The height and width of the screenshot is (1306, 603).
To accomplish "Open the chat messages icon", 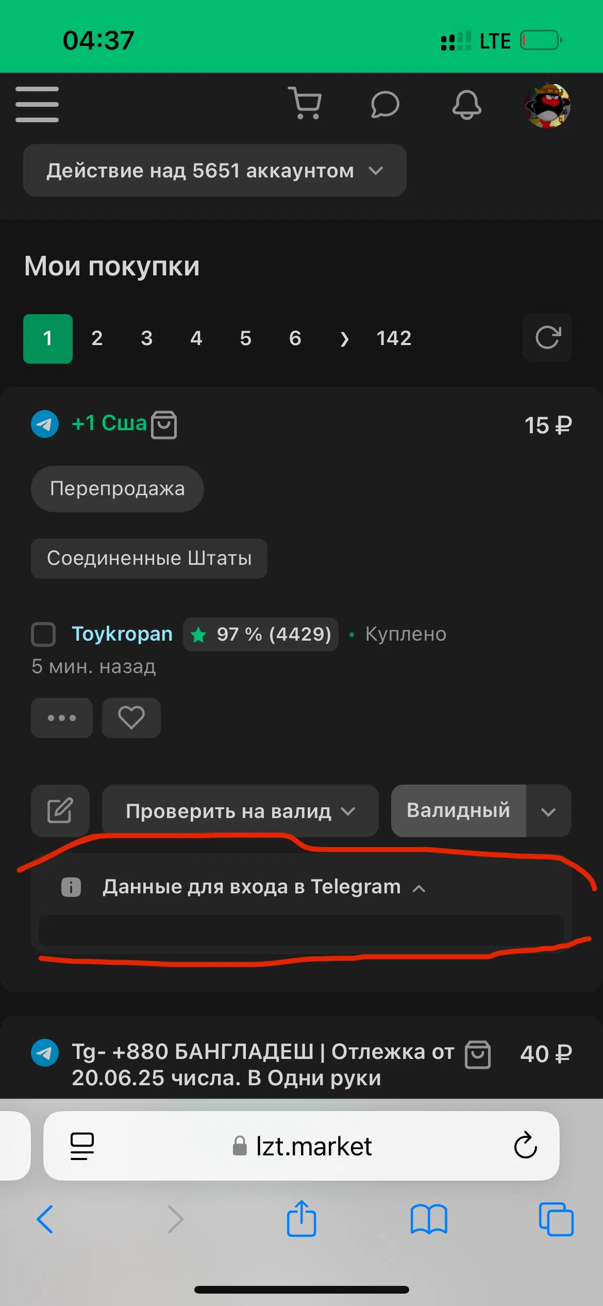I will point(385,105).
